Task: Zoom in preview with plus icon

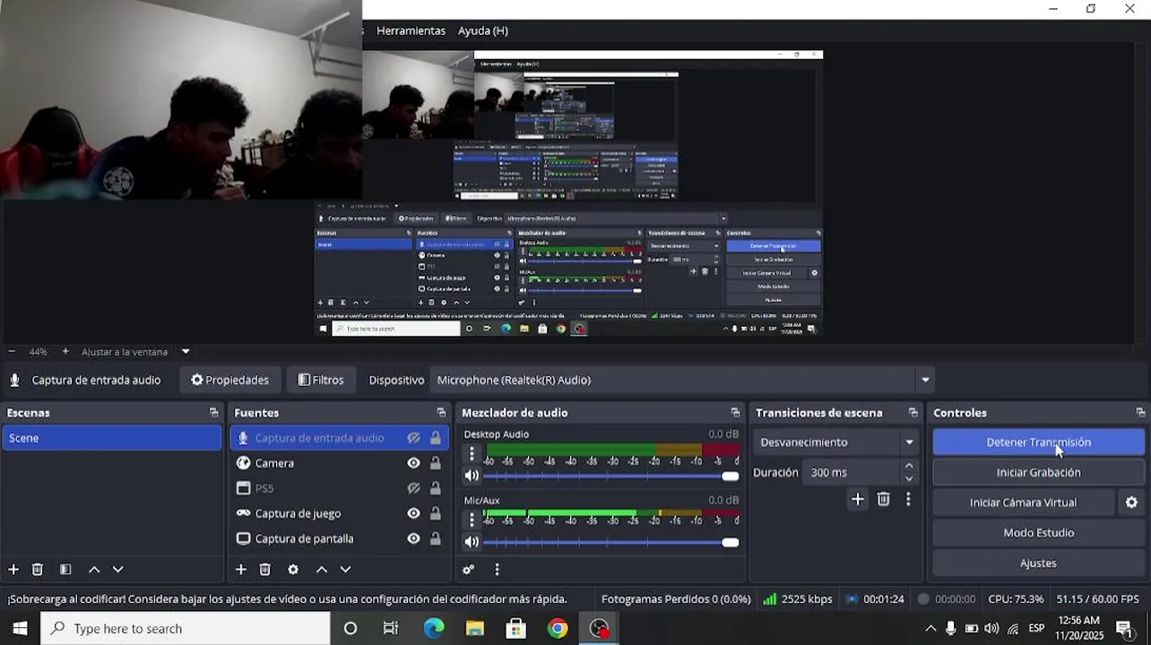Action: pyautogui.click(x=65, y=351)
